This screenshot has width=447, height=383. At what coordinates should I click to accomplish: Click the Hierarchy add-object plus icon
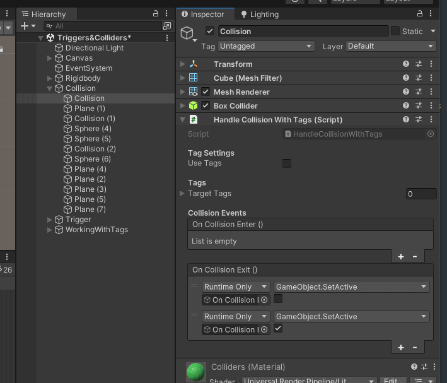(24, 26)
